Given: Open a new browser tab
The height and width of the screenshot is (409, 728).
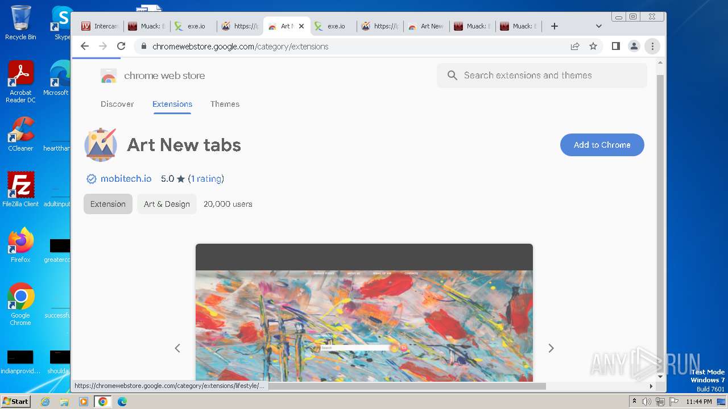Looking at the screenshot, I should coord(555,26).
